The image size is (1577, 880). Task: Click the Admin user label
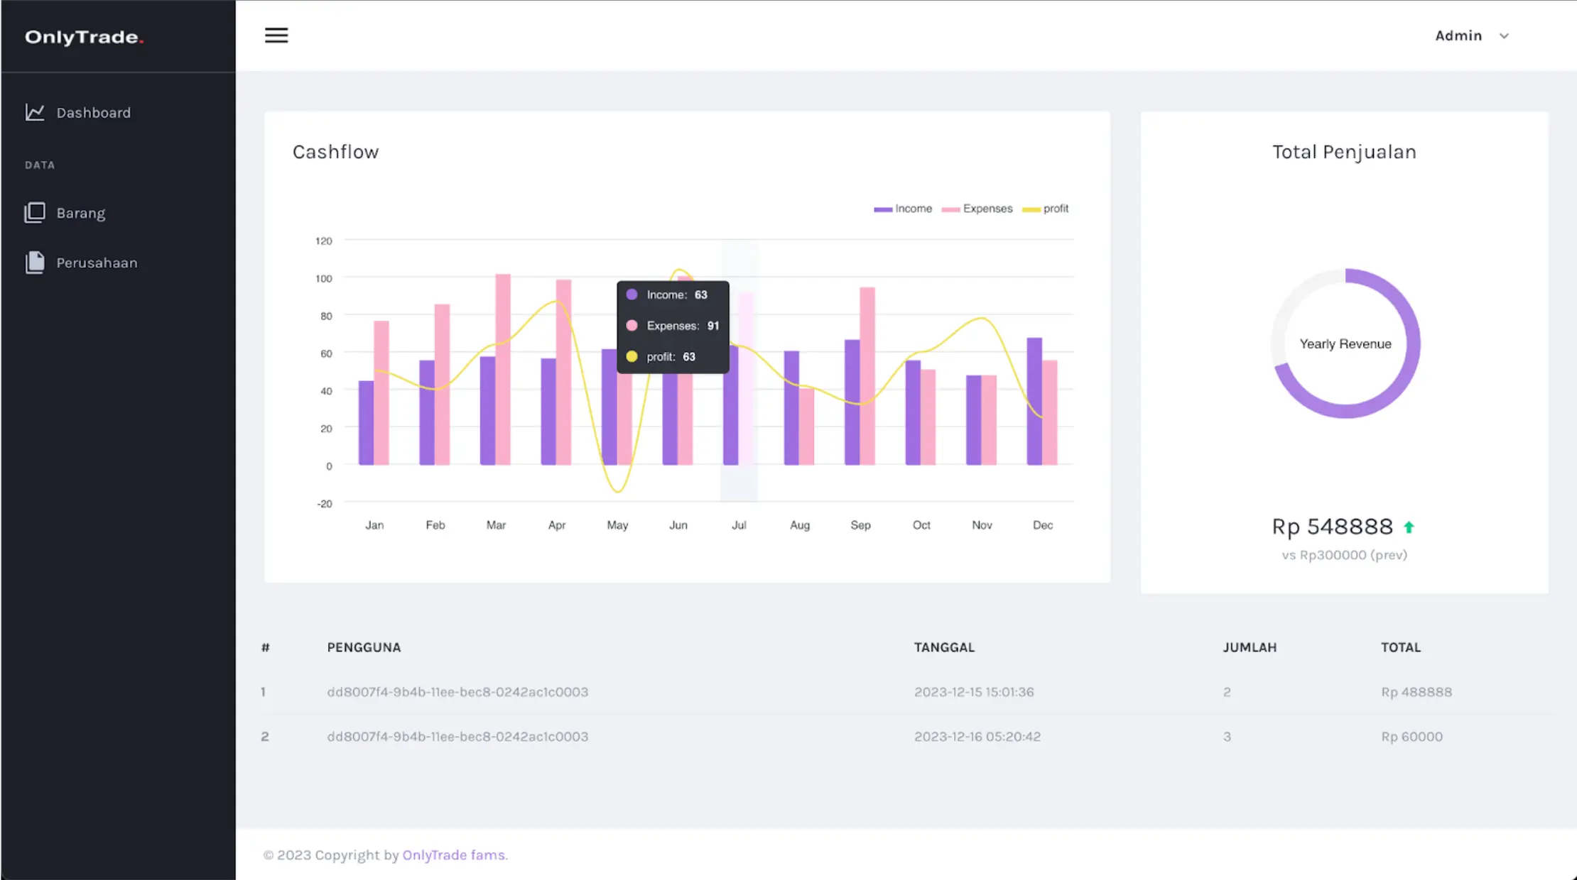(x=1458, y=35)
